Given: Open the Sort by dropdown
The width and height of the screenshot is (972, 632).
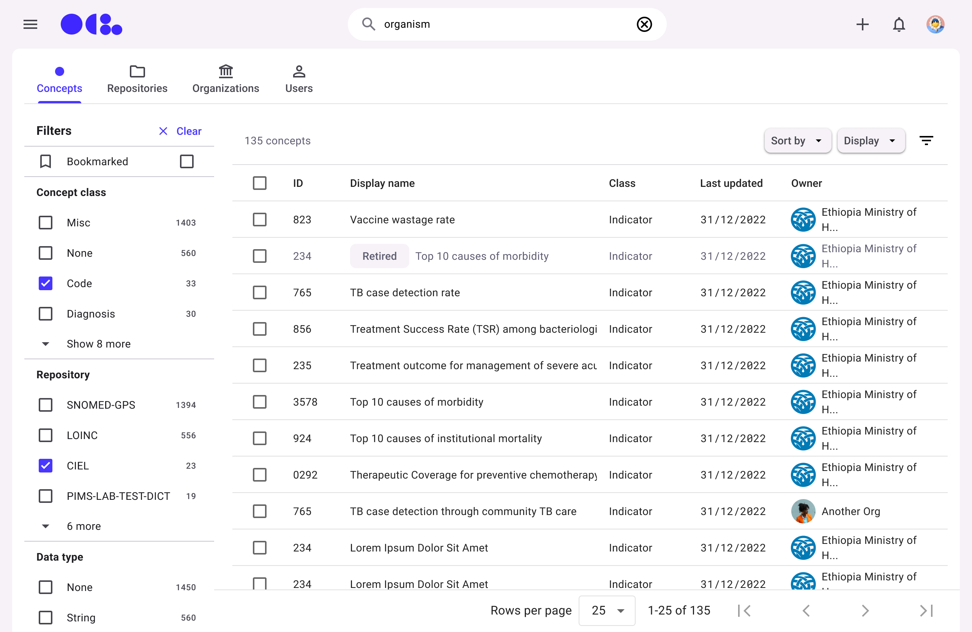Looking at the screenshot, I should point(797,141).
